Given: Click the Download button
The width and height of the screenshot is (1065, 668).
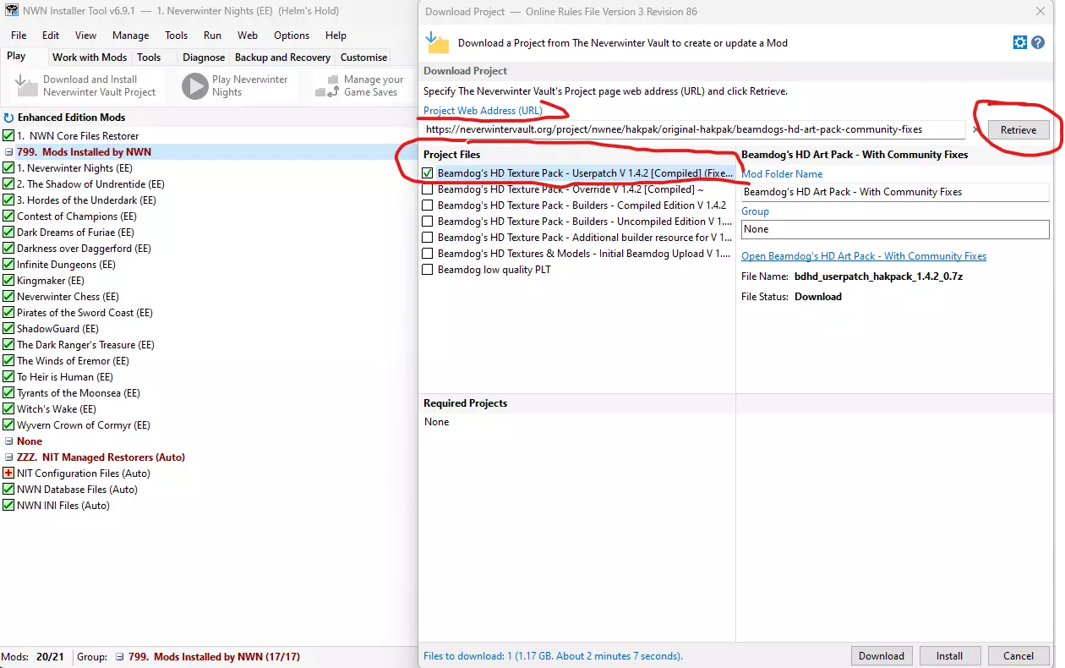Looking at the screenshot, I should pyautogui.click(x=882, y=655).
